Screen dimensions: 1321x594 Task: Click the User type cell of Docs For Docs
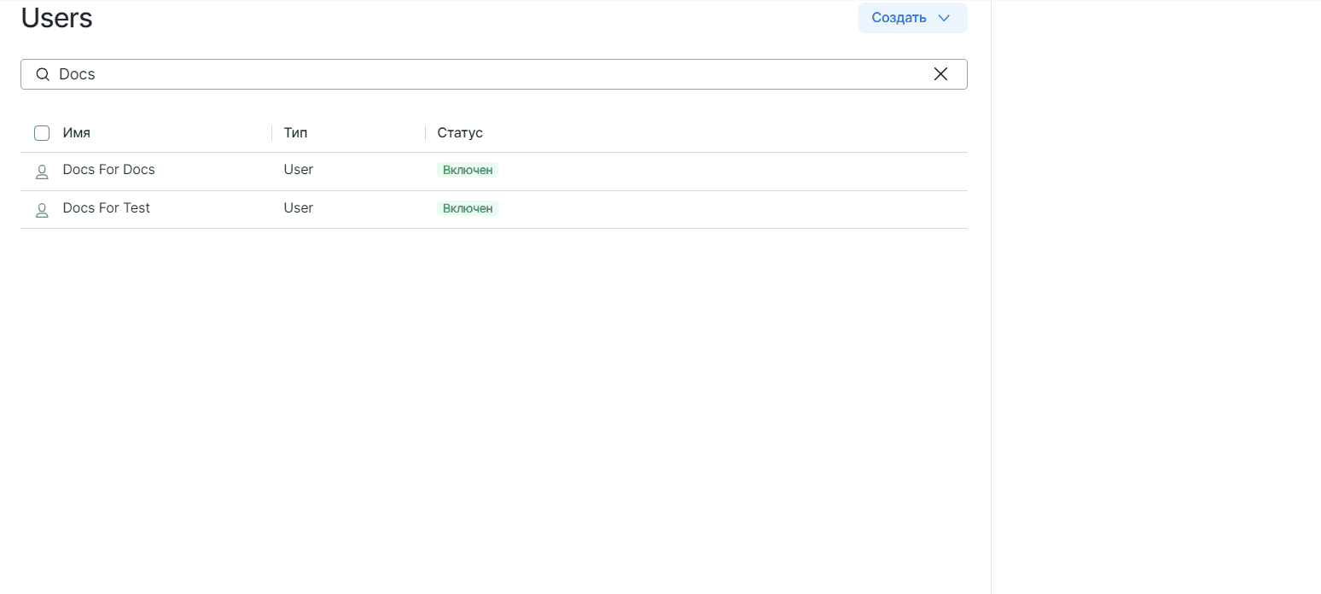pyautogui.click(x=299, y=170)
